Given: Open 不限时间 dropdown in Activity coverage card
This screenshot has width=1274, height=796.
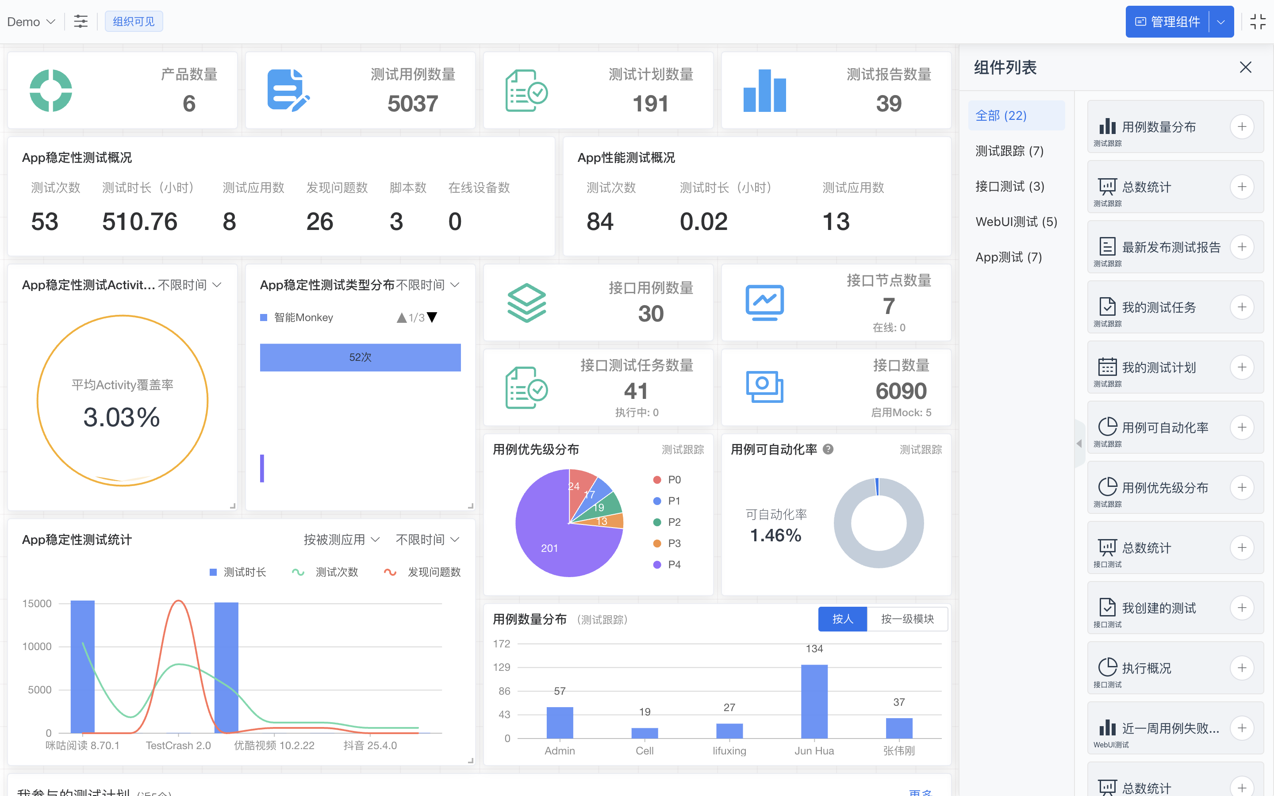Looking at the screenshot, I should tap(190, 285).
